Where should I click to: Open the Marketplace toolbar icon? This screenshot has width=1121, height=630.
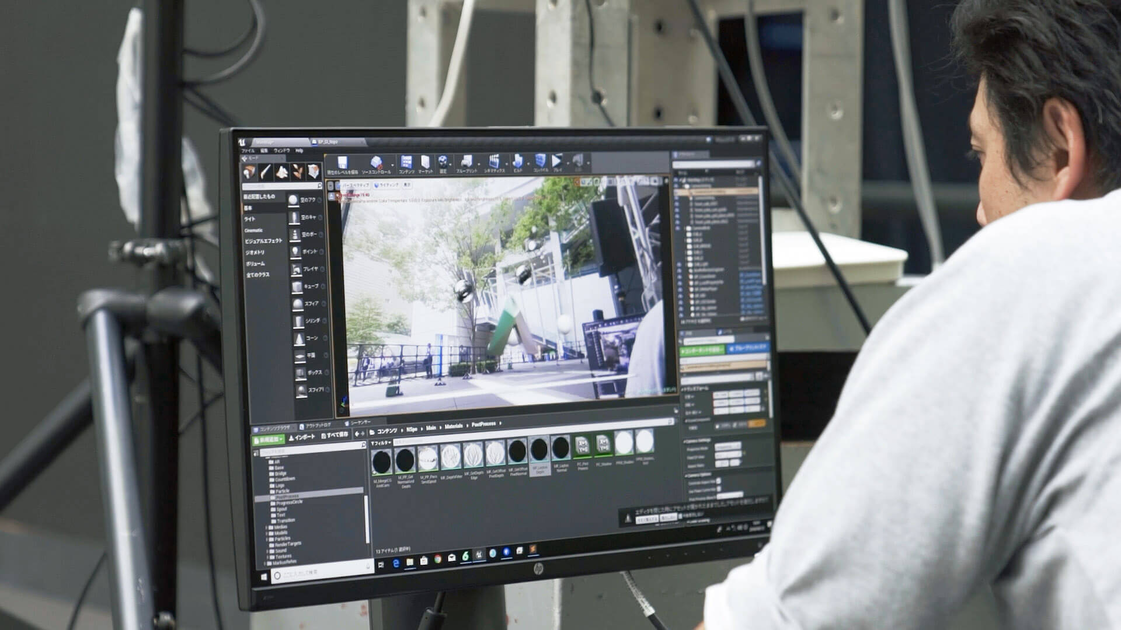425,162
